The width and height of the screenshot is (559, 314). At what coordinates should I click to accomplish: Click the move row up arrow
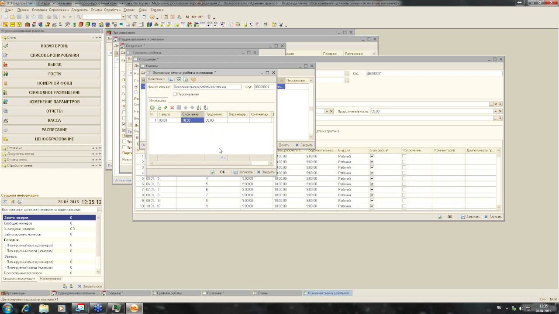(x=186, y=108)
